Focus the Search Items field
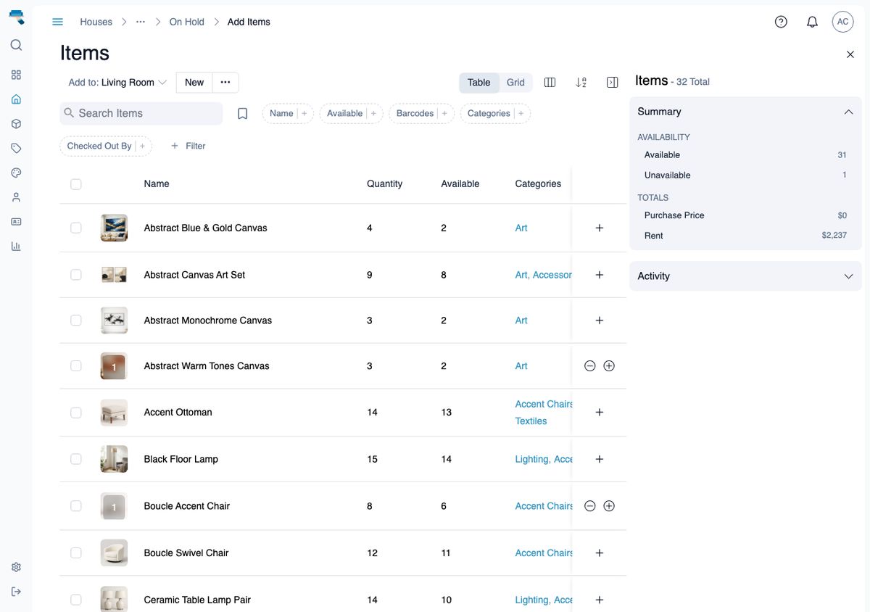The height and width of the screenshot is (612, 870). [x=141, y=113]
